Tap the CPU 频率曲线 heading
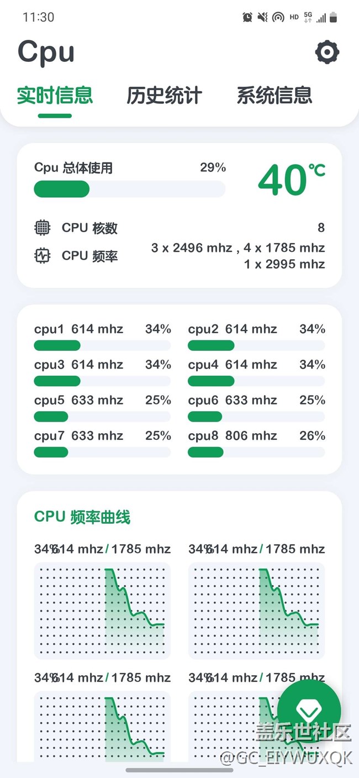 point(82,517)
